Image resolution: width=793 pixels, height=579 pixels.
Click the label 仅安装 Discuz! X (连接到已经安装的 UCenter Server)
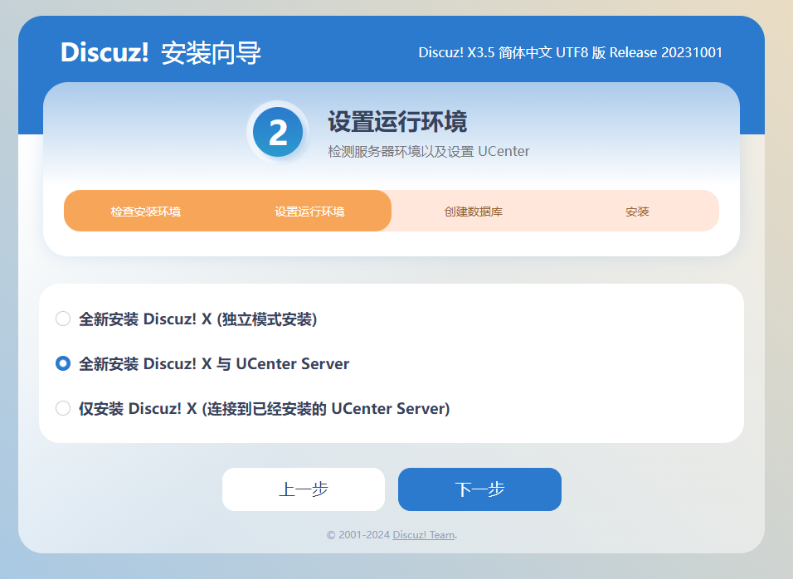[x=264, y=408]
